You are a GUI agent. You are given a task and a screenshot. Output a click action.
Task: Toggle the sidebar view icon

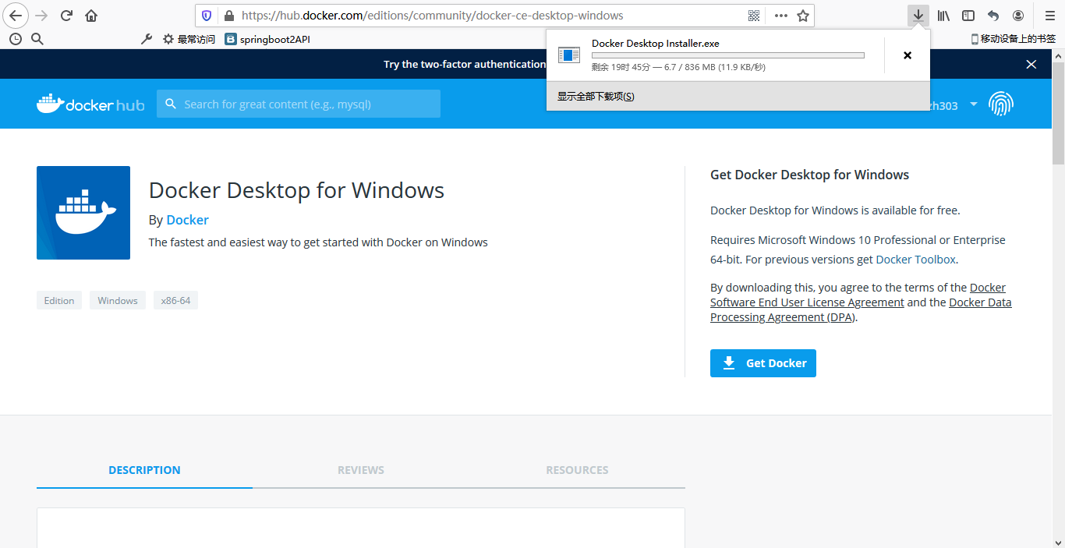click(968, 16)
